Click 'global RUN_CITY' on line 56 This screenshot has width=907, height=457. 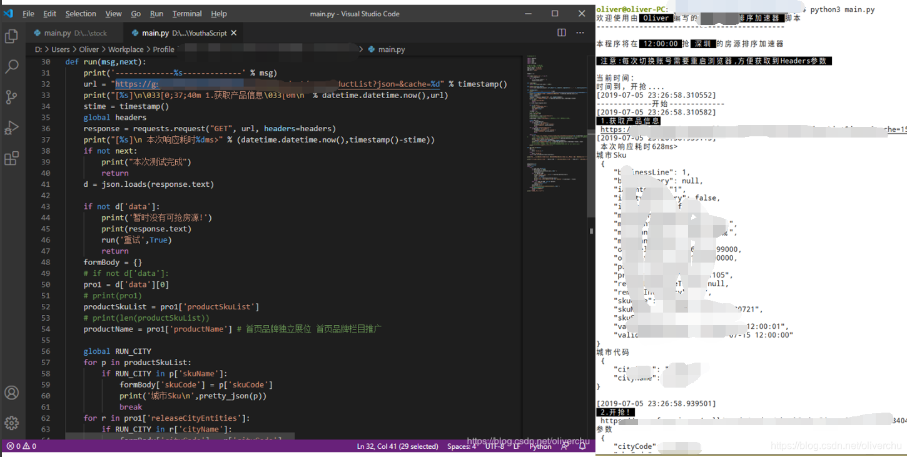pos(118,351)
